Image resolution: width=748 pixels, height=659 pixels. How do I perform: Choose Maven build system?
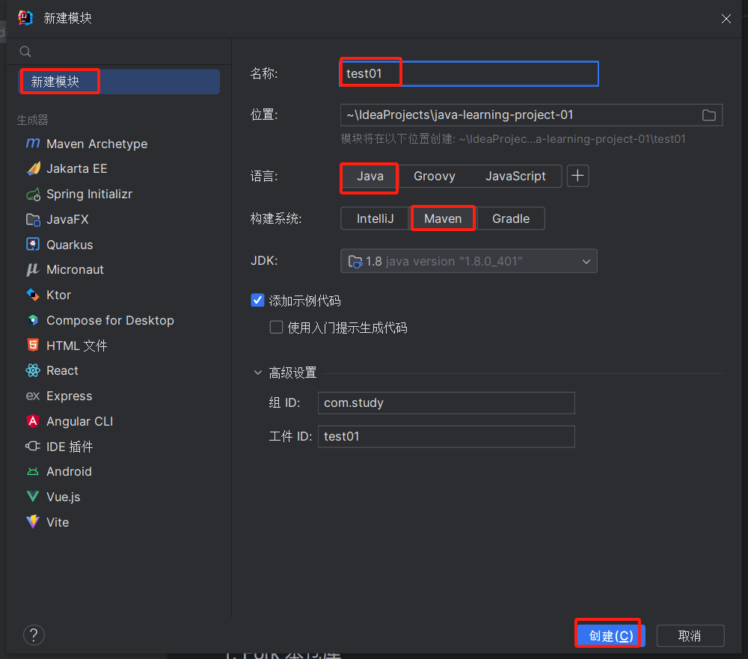443,218
